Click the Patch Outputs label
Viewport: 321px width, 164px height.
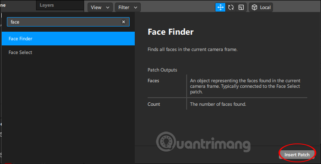click(162, 70)
